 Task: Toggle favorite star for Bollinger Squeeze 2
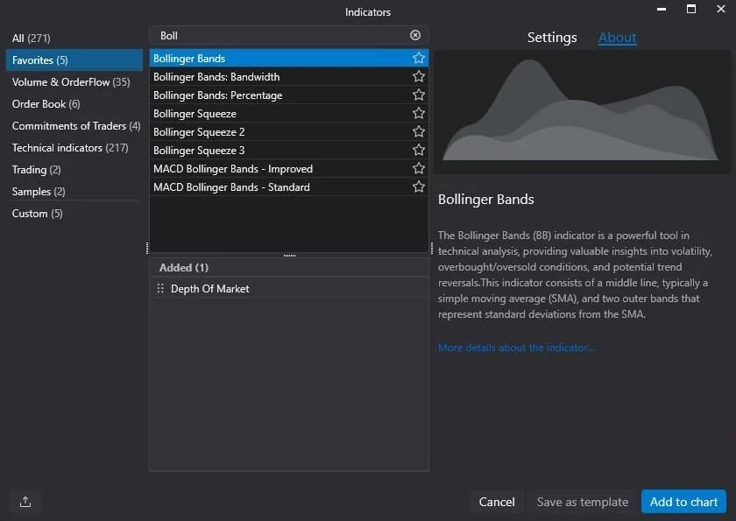418,131
